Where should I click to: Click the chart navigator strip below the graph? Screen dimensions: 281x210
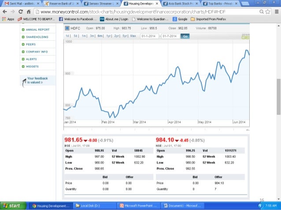pyautogui.click(x=156, y=129)
